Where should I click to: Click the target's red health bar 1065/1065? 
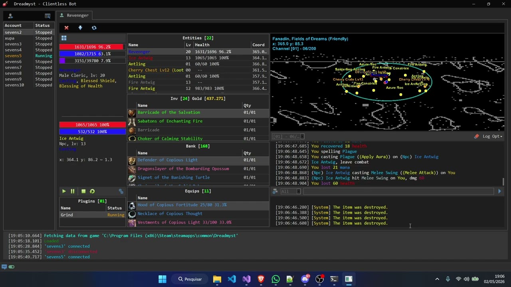pos(92,125)
